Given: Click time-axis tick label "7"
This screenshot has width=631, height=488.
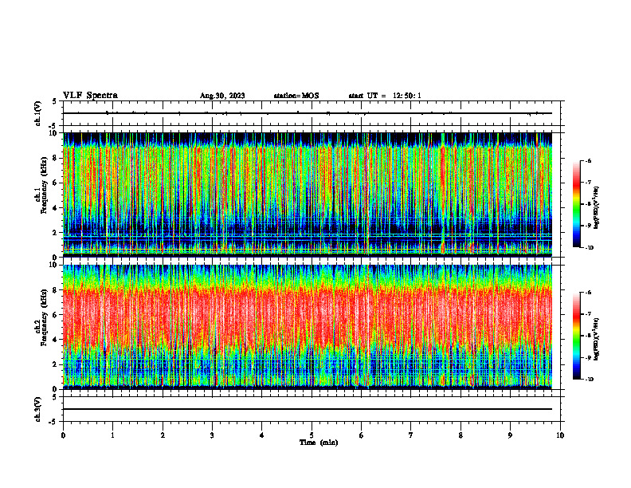Looking at the screenshot, I should 411,435.
